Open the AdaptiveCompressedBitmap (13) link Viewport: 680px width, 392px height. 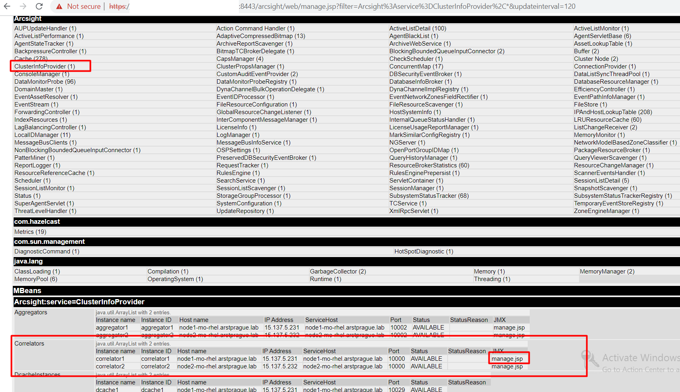point(261,36)
